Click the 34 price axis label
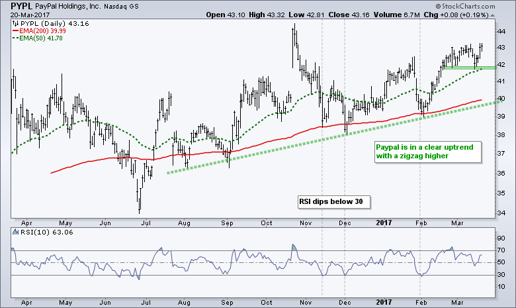Image resolution: width=516 pixels, height=308 pixels. pos(501,213)
